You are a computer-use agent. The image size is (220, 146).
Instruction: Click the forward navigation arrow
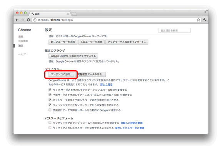(x=23, y=20)
